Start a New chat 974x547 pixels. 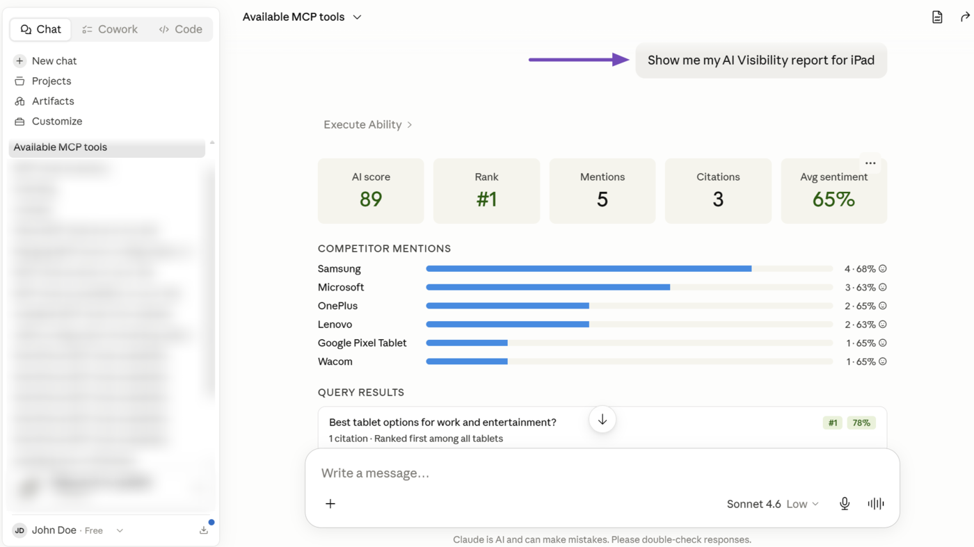(x=54, y=61)
